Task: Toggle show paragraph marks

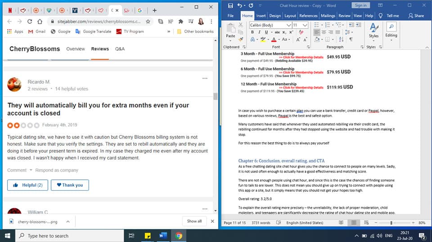Action: pyautogui.click(x=351, y=40)
